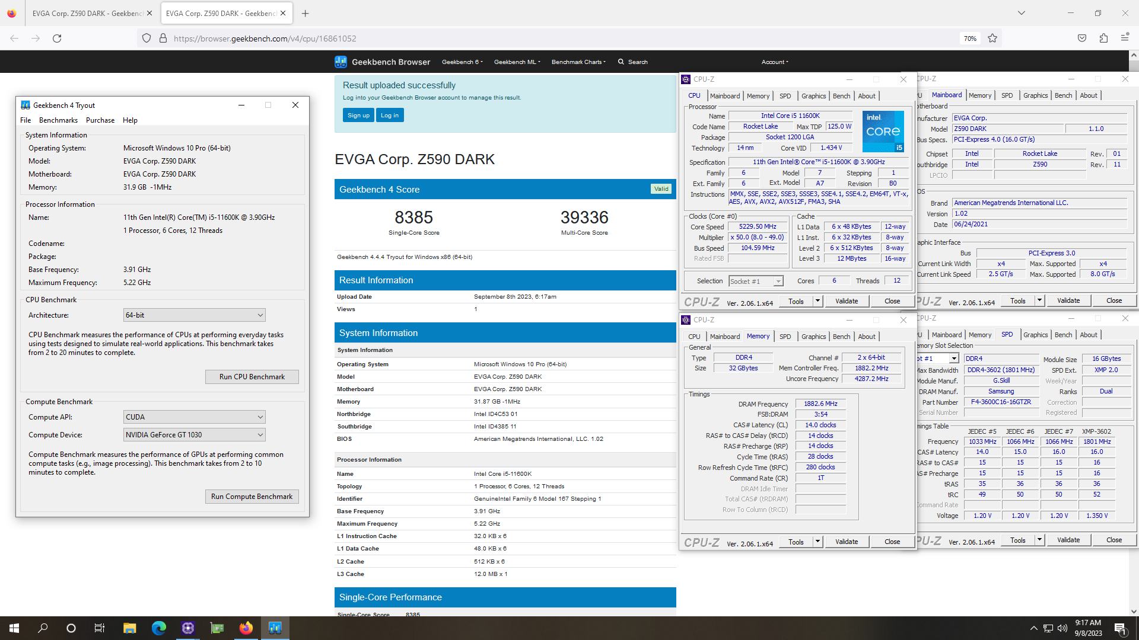Open About tab in CPU-Z Mainboard window
Viewport: 1139px width, 640px height.
[x=1088, y=95]
